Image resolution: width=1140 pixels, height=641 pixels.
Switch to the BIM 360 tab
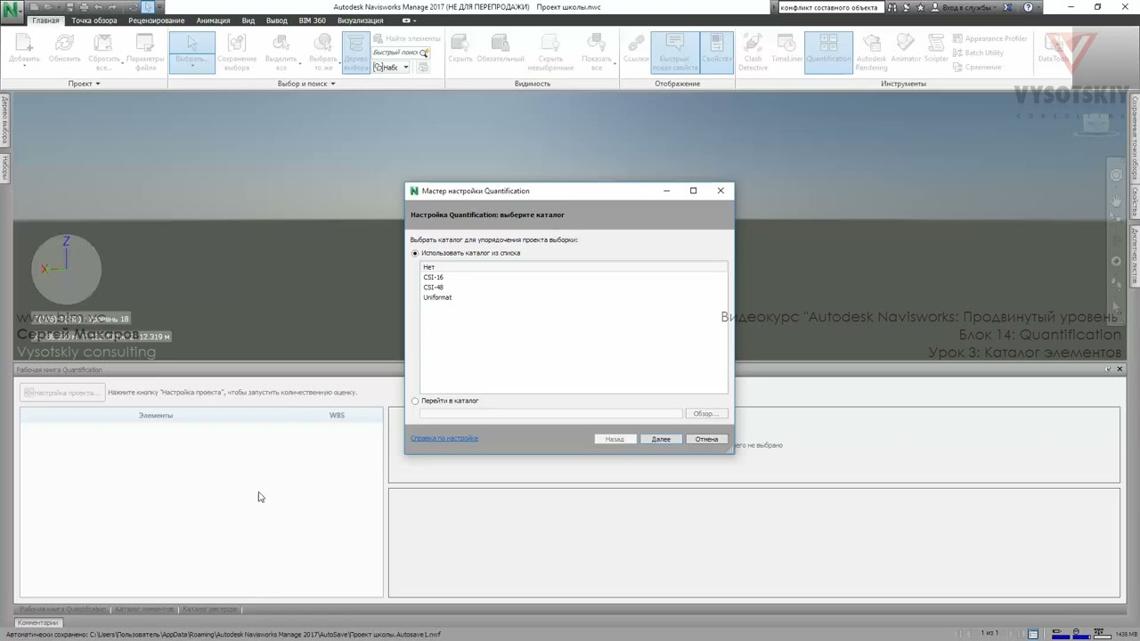(313, 20)
